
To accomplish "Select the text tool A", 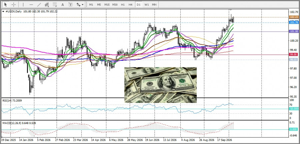I will [x=63, y=5].
